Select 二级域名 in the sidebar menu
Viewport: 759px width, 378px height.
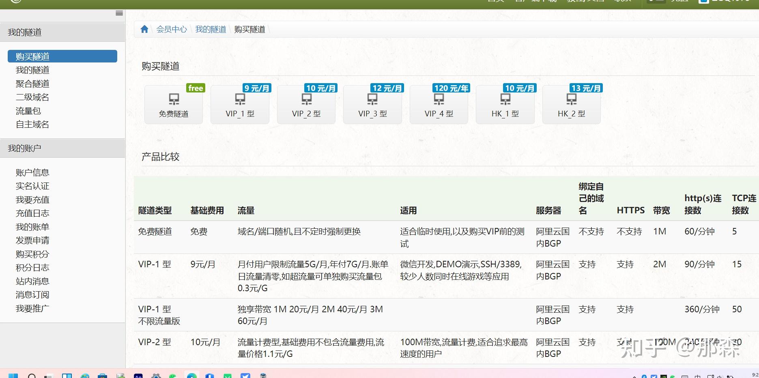[x=32, y=97]
